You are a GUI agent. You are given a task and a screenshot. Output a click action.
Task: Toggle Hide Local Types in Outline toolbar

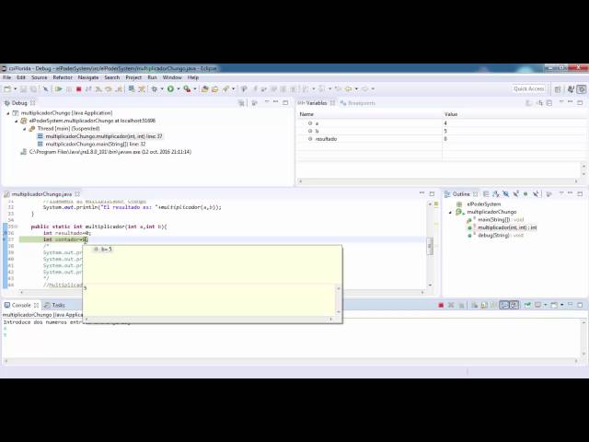(536, 194)
